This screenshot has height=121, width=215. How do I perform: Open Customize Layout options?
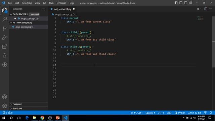pos(191,3)
